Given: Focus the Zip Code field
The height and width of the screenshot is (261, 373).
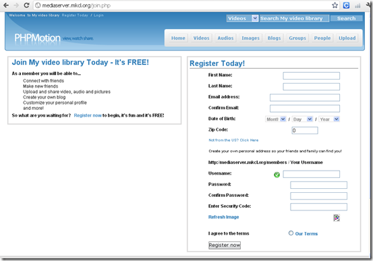Looking at the screenshot, I should [305, 130].
